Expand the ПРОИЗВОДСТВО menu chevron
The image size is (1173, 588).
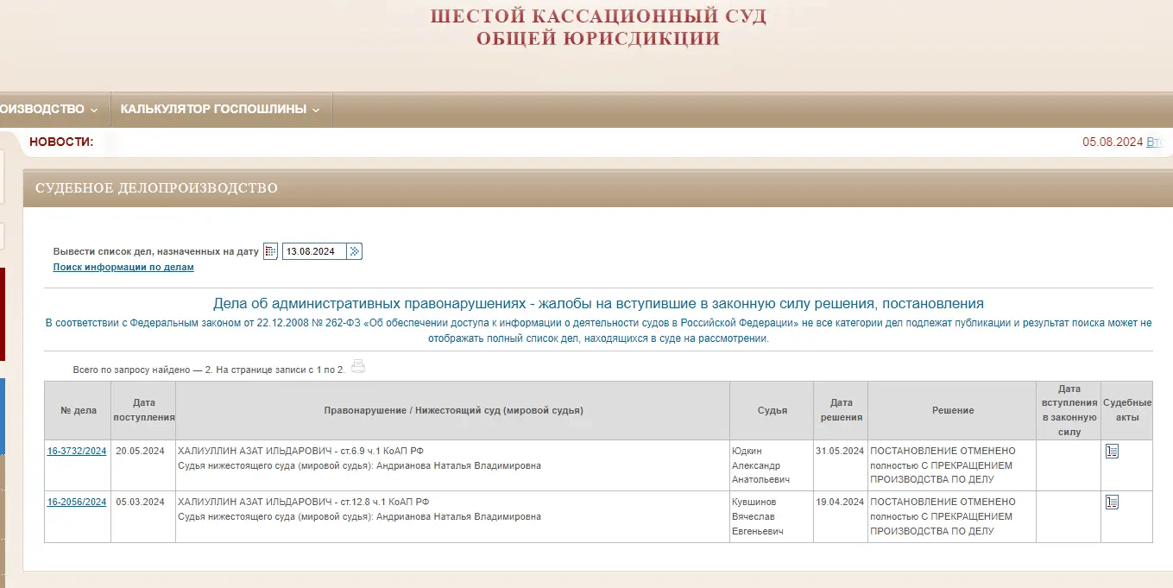(x=93, y=110)
